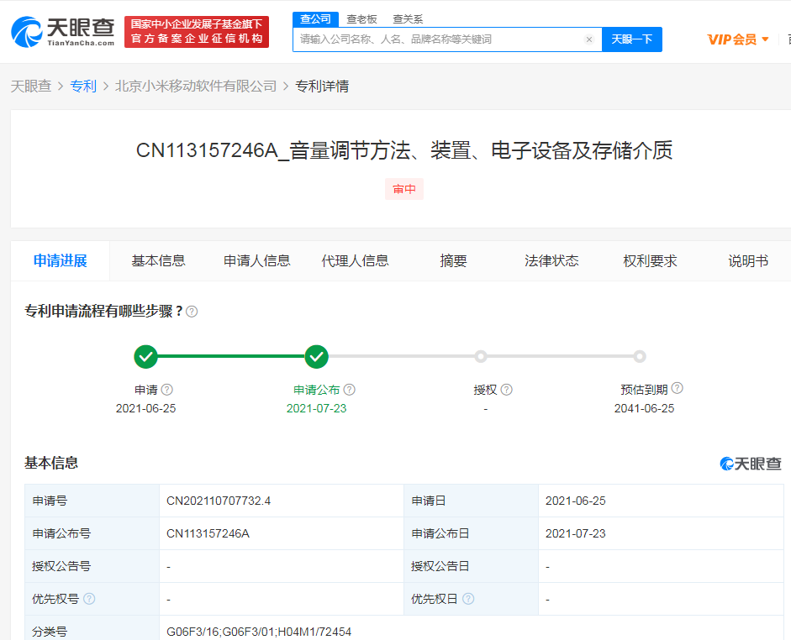
Task: Open the 基本信息 tab
Action: pyautogui.click(x=159, y=260)
